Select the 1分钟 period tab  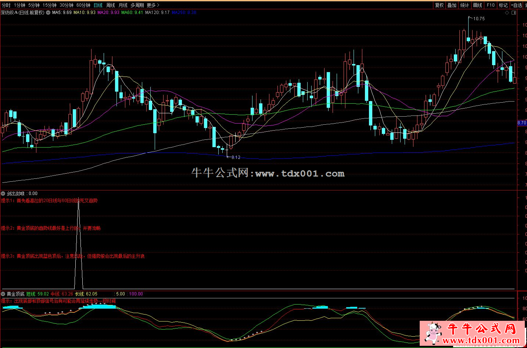click(19, 5)
